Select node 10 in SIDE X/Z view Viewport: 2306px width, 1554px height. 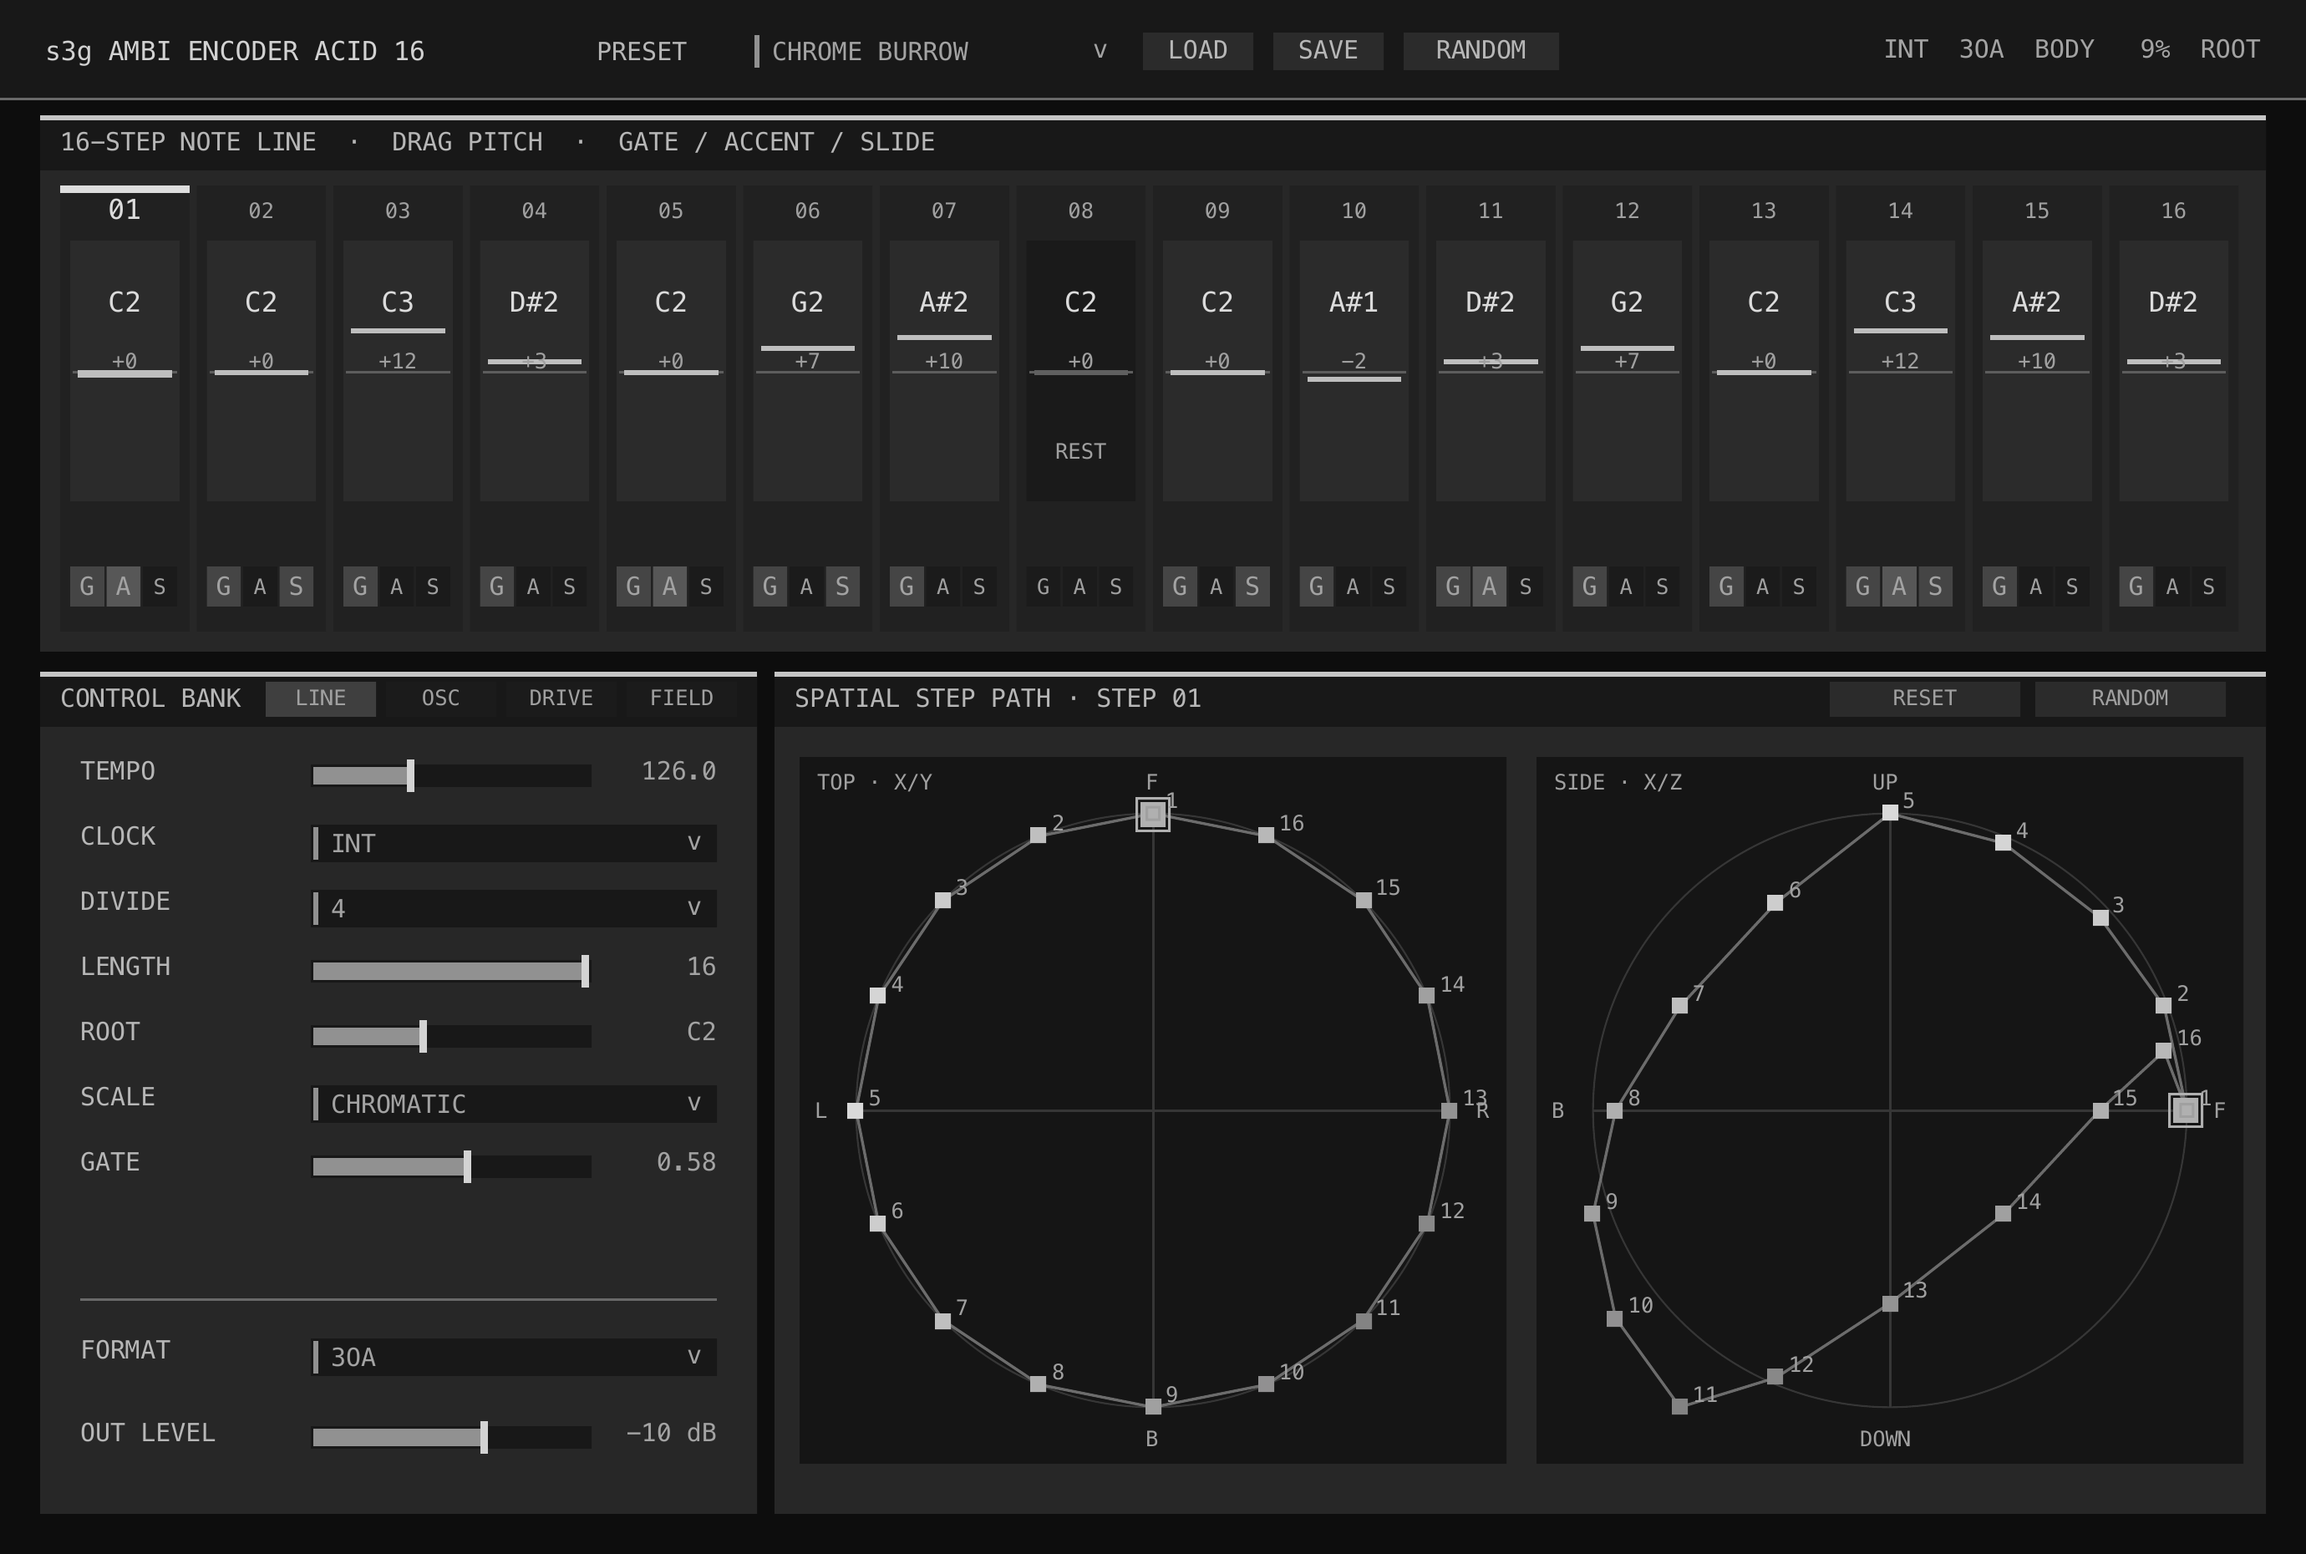[x=1614, y=1319]
